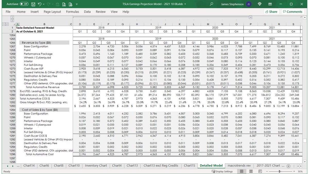This screenshot has height=174, width=309.
Task: Open the Formulas ribbon tab
Action: pos(72,12)
